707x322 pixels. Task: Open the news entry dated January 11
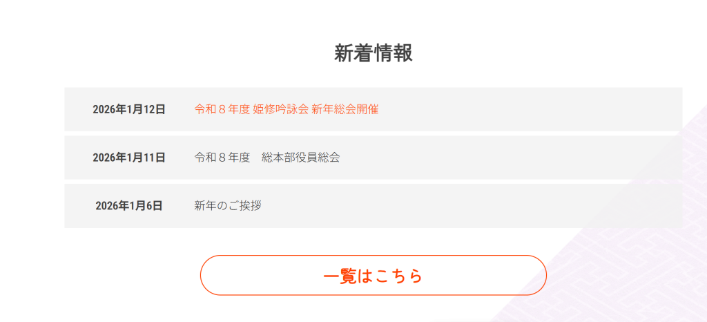(267, 158)
